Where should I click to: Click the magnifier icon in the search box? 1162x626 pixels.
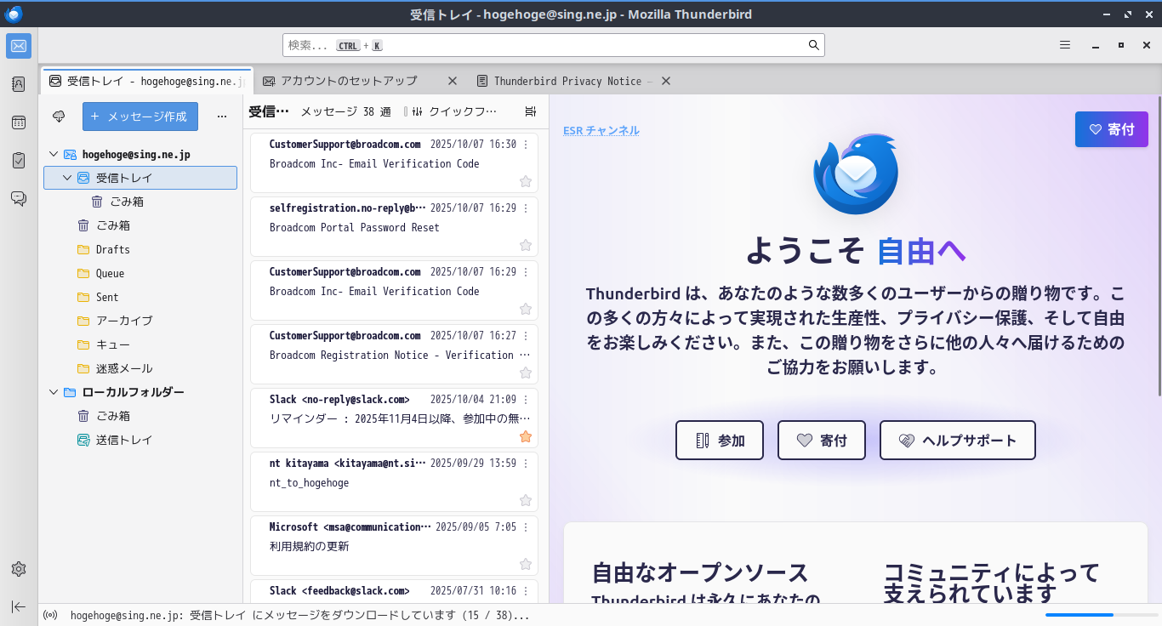pos(813,45)
